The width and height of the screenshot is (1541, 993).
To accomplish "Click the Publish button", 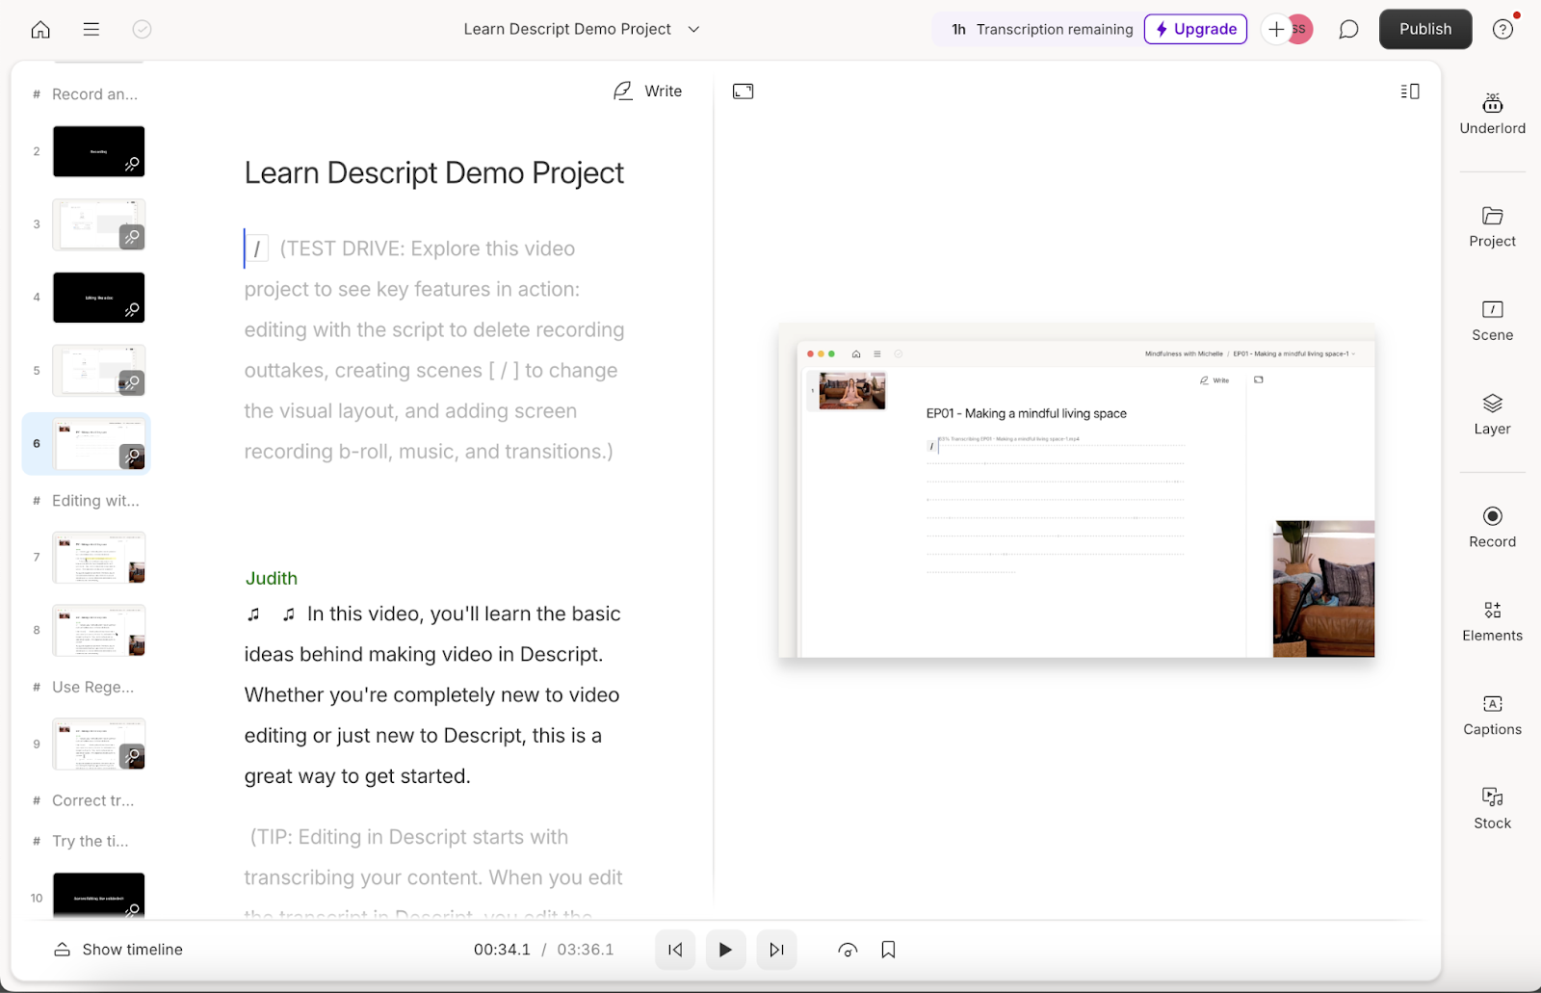I will 1425,29.
